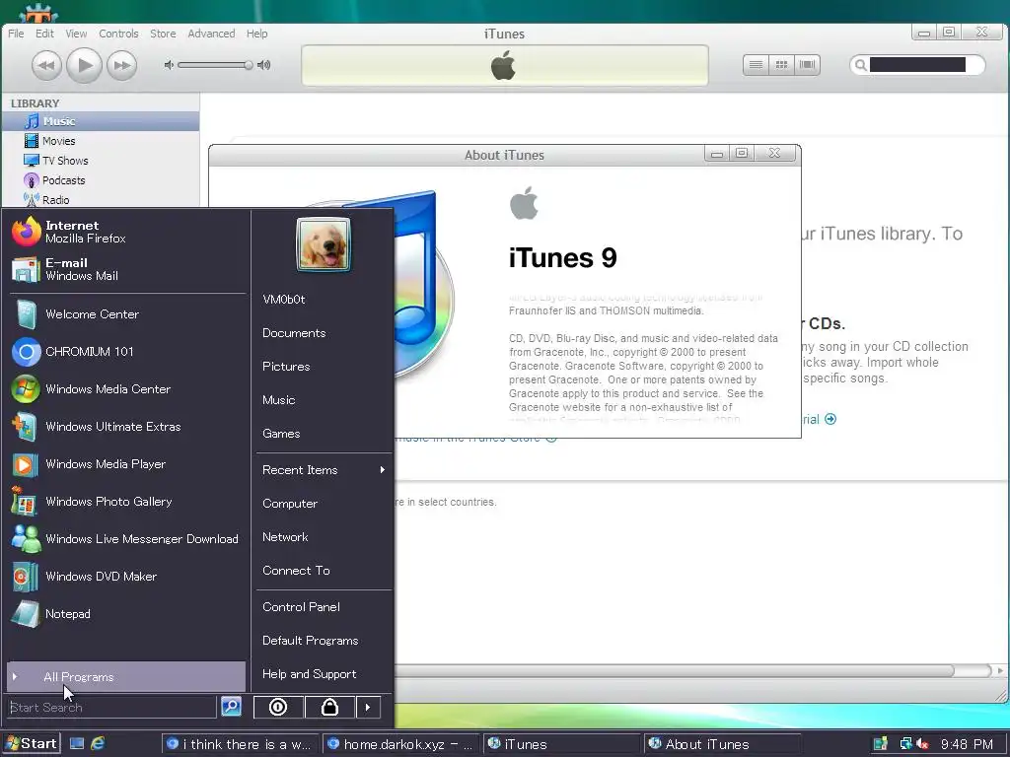This screenshot has height=757, width=1010.
Task: Switch to "i think there is a w..." taskbar window
Action: (x=240, y=744)
